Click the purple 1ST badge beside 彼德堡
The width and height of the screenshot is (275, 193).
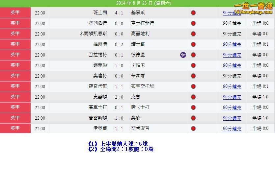(x=183, y=55)
